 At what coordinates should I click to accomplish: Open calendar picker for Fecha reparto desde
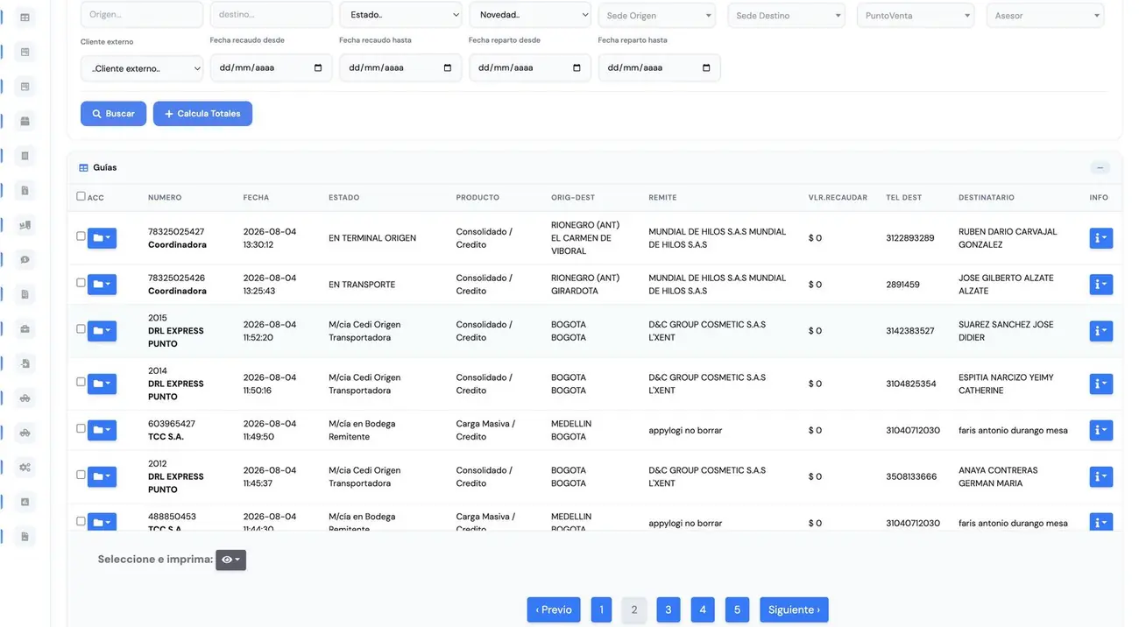click(x=576, y=67)
